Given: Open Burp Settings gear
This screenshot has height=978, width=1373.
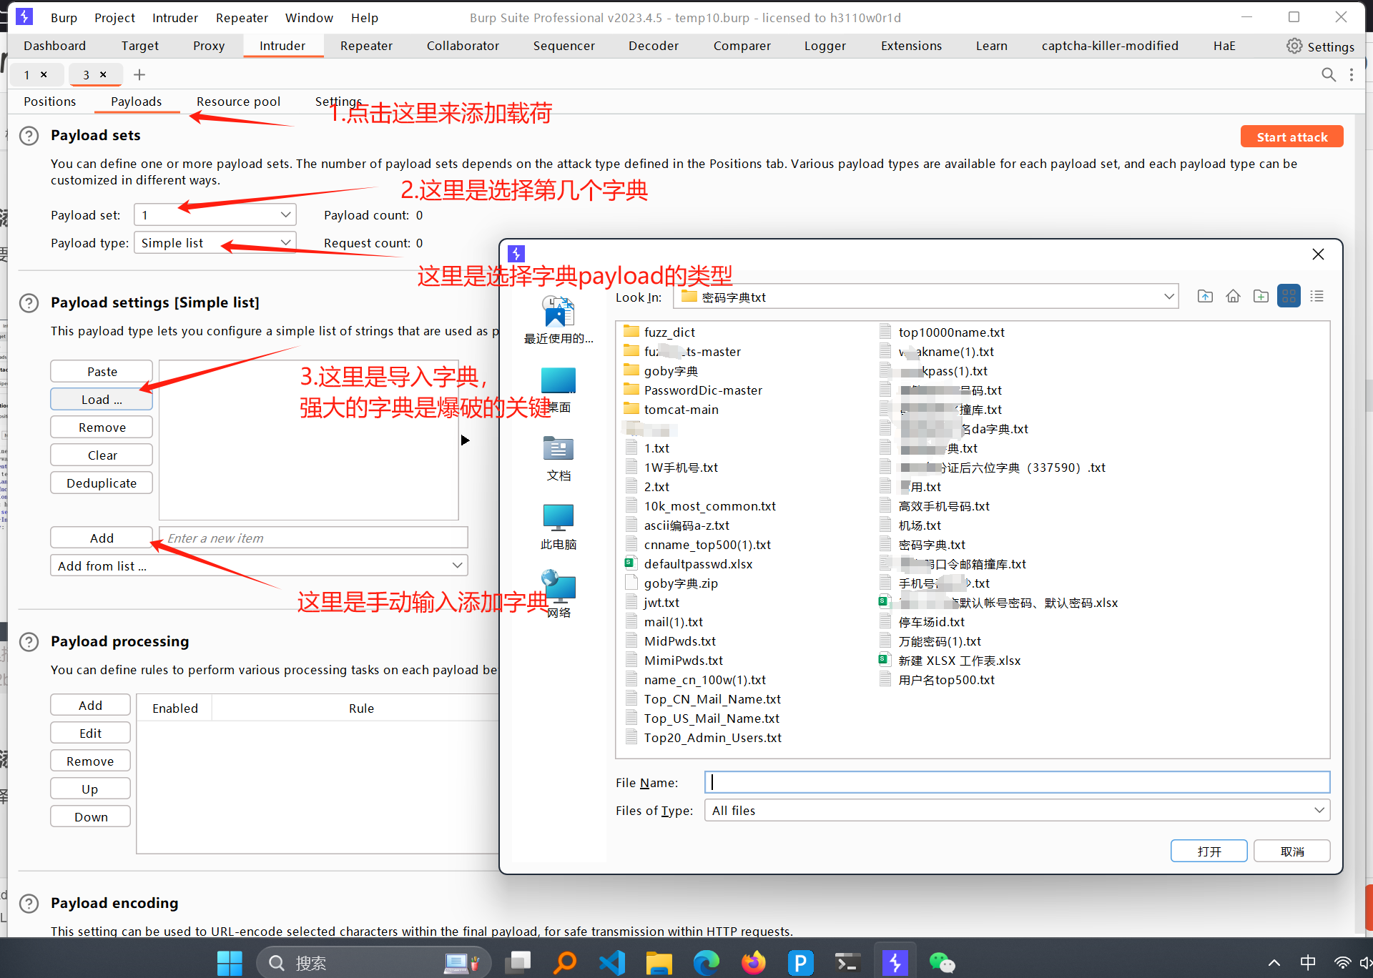Looking at the screenshot, I should 1320,46.
